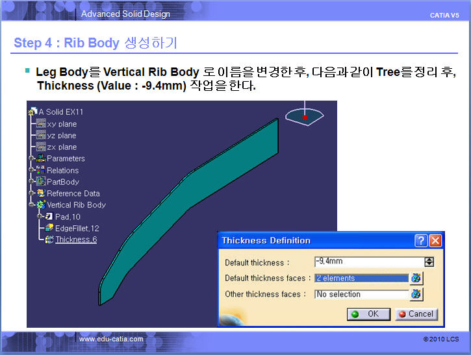Click the PartBody gear icon
Image resolution: width=471 pixels, height=355 pixels.
[40, 182]
